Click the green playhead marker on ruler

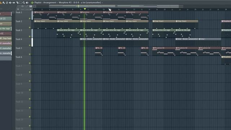[x=85, y=9]
